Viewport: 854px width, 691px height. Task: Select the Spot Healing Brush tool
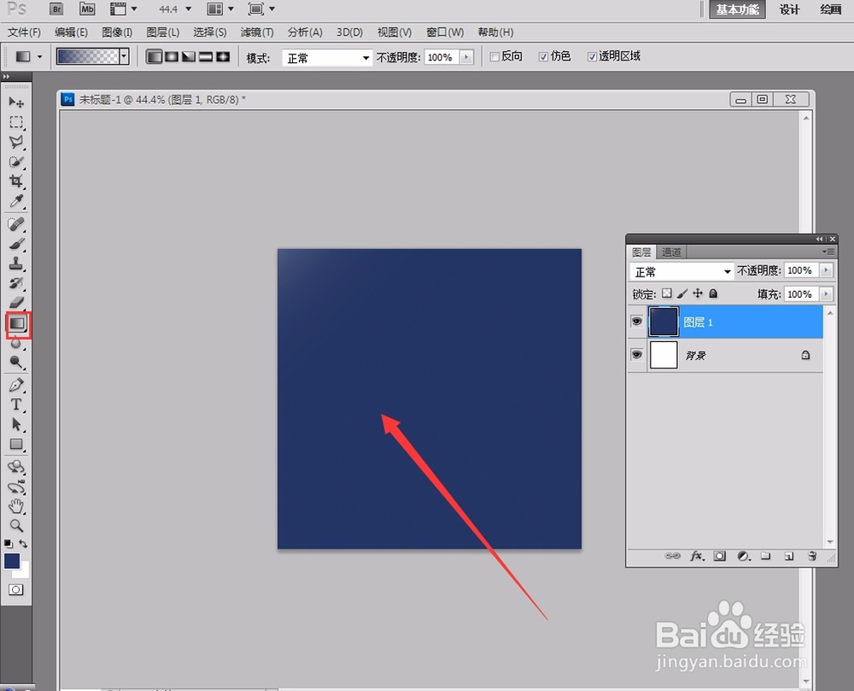click(x=16, y=224)
